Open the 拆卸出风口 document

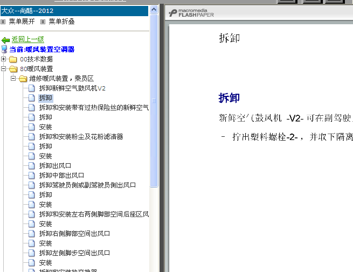(55, 165)
